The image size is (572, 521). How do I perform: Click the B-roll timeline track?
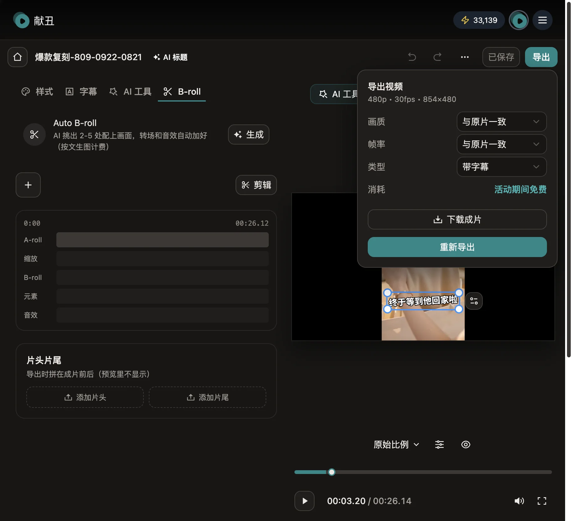click(x=162, y=277)
